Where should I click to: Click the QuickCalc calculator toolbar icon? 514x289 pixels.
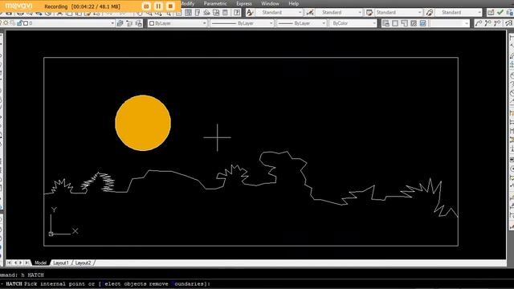225,13
